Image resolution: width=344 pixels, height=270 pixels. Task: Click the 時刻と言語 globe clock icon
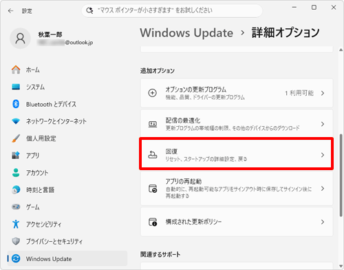point(16,189)
